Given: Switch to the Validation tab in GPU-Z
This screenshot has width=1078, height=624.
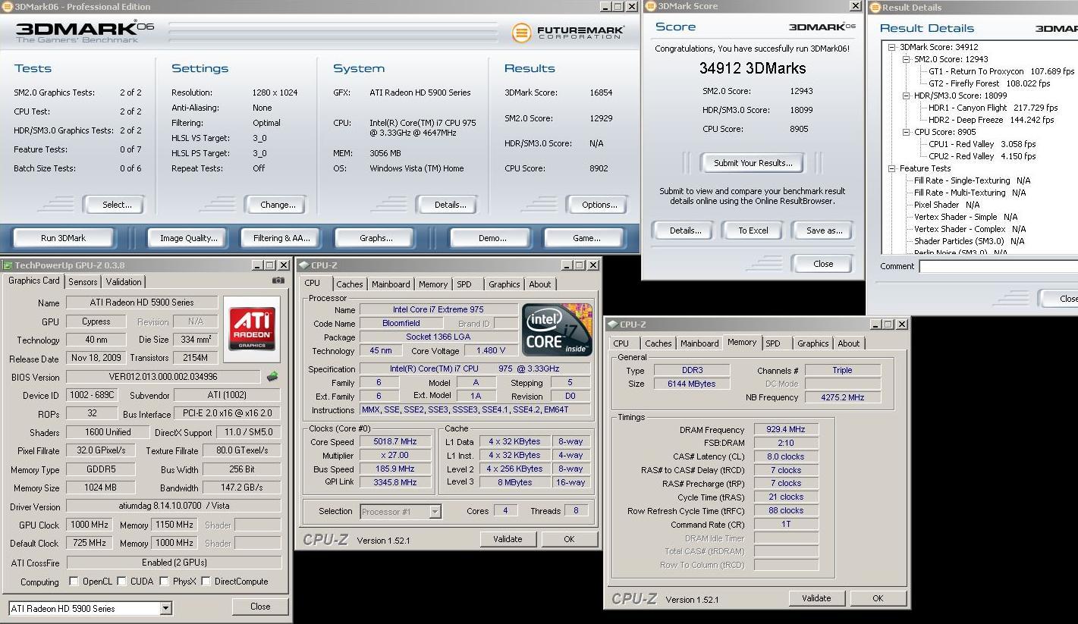Looking at the screenshot, I should (124, 281).
